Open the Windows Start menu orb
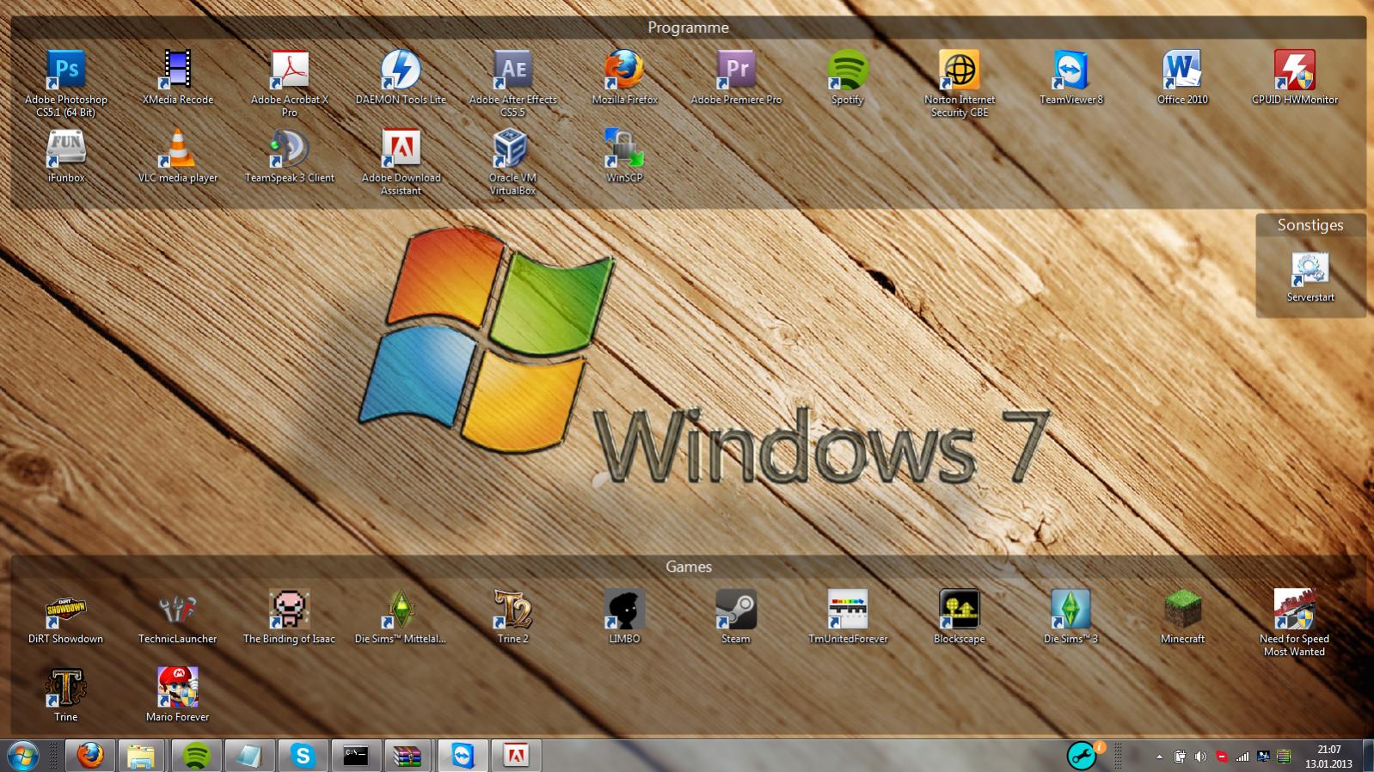This screenshot has width=1374, height=772. (x=22, y=756)
